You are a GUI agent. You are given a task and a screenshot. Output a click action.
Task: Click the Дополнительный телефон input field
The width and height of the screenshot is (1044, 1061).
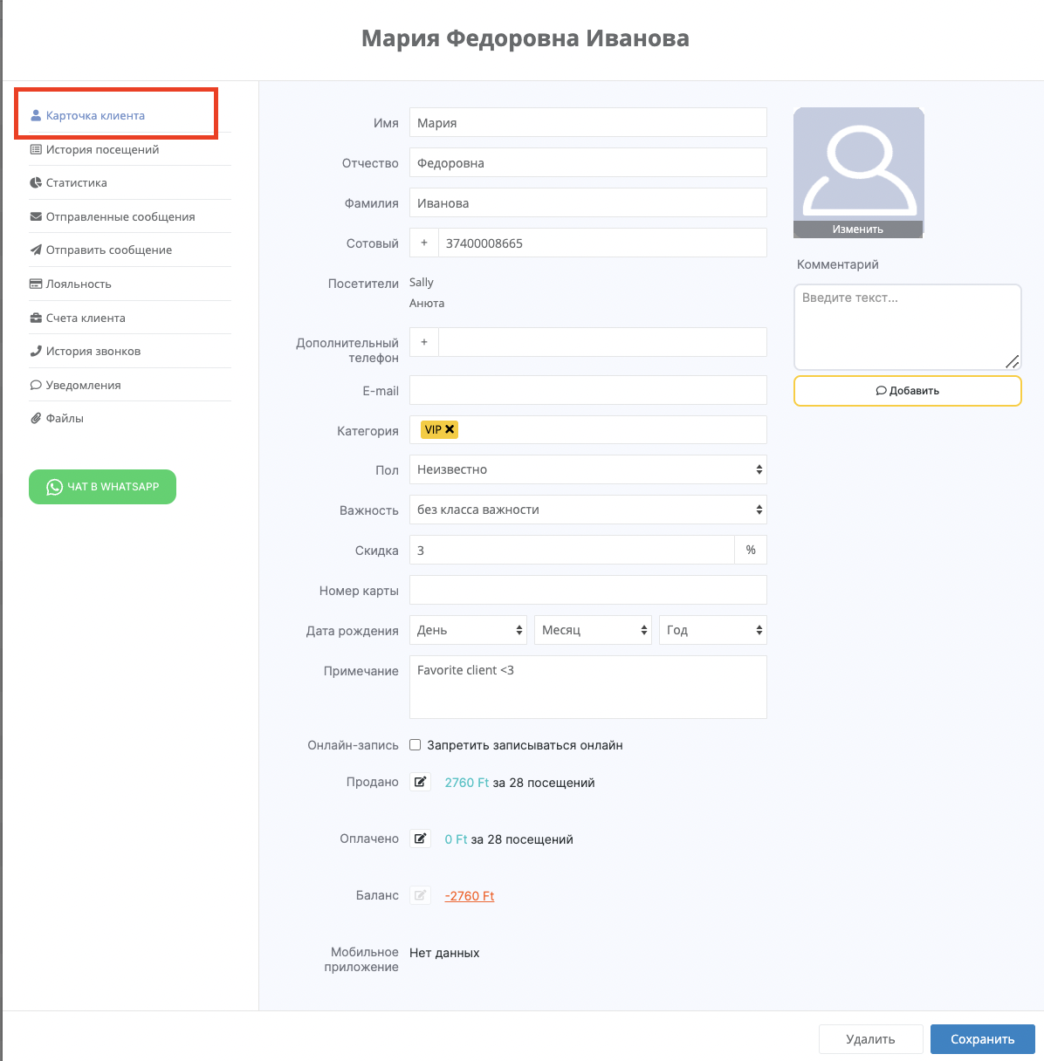point(602,342)
